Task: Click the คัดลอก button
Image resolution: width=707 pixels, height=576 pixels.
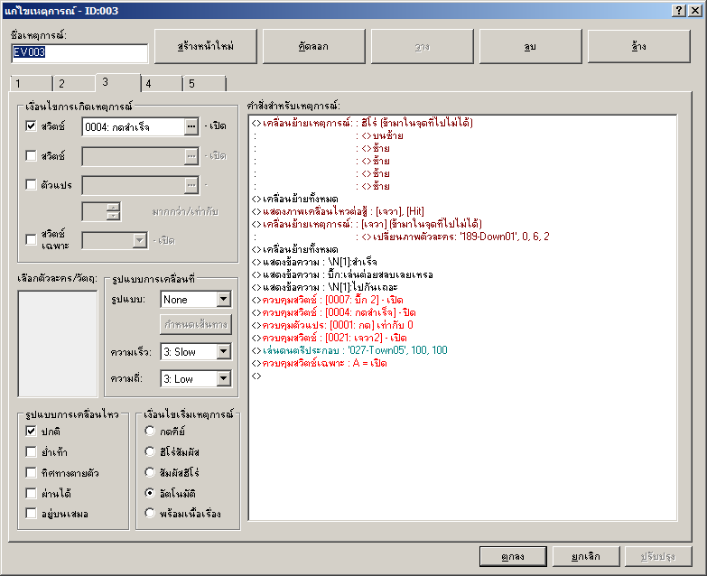Action: point(314,46)
